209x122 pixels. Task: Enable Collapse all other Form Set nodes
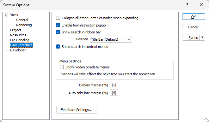(58, 18)
